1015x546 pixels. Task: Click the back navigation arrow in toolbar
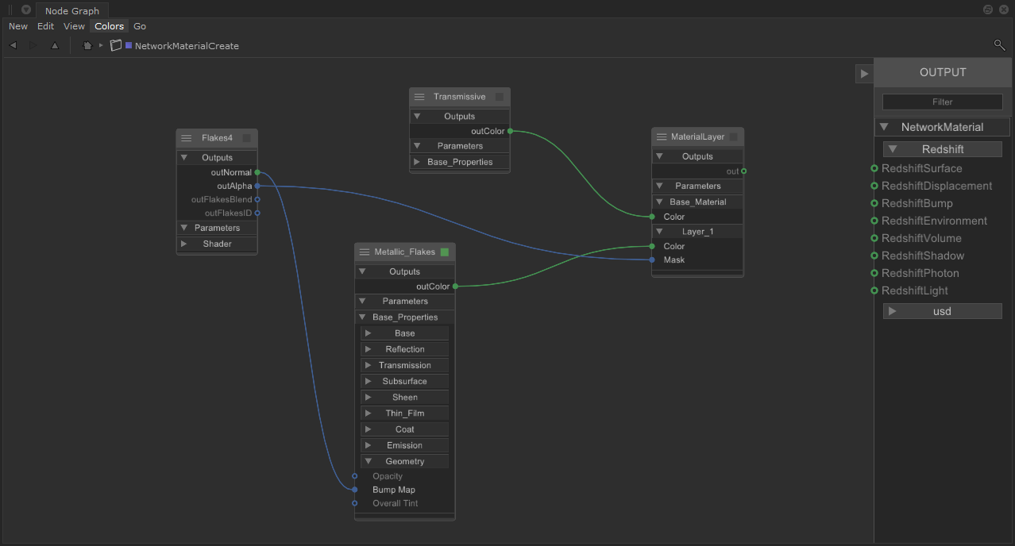pyautogui.click(x=13, y=45)
